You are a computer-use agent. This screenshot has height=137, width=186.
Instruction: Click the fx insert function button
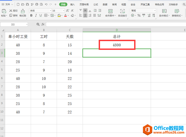click(43, 24)
